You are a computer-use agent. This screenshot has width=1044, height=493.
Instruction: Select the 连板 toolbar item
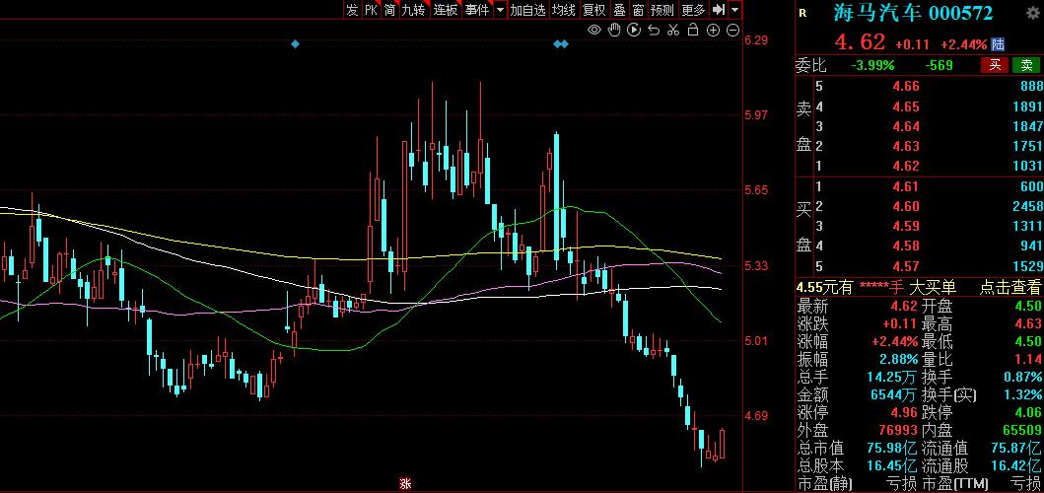click(x=446, y=10)
